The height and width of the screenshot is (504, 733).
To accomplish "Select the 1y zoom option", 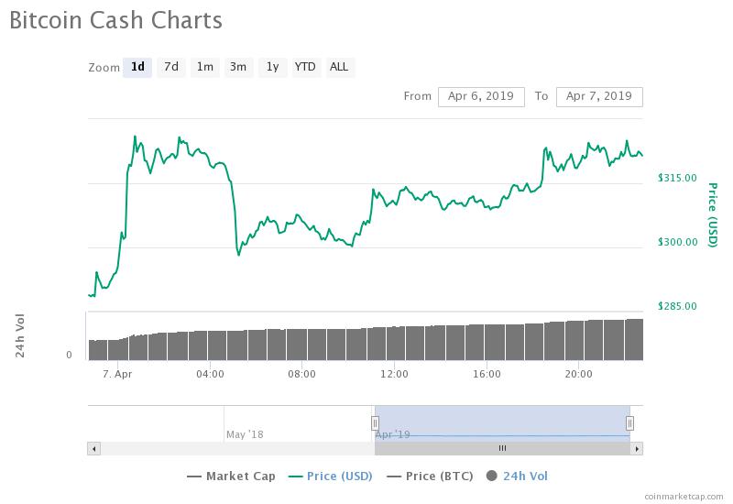I will click(272, 67).
